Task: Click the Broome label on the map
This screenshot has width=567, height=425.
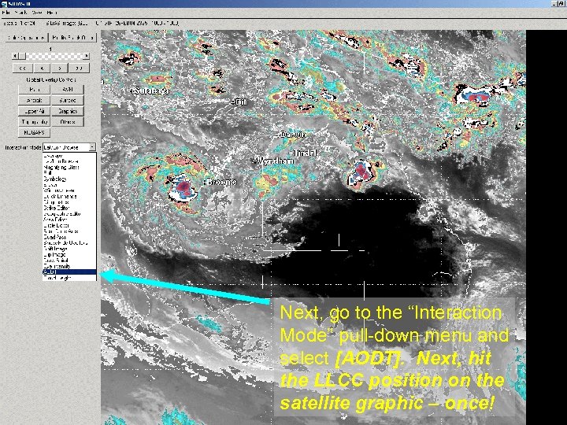Action: point(221,182)
